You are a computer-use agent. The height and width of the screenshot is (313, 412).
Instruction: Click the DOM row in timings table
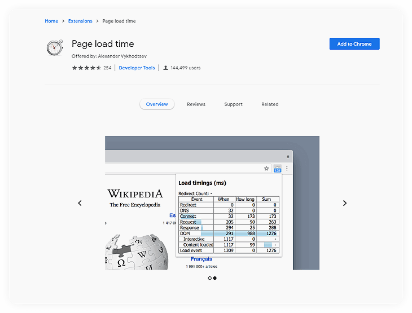[229, 233]
